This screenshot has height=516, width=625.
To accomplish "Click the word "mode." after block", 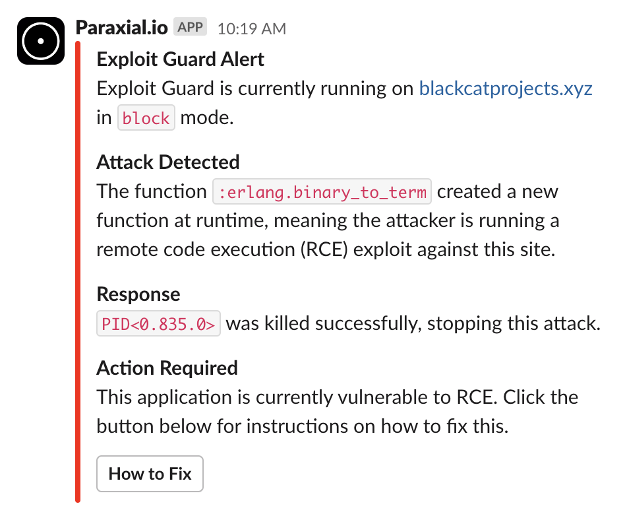I will click(x=207, y=117).
